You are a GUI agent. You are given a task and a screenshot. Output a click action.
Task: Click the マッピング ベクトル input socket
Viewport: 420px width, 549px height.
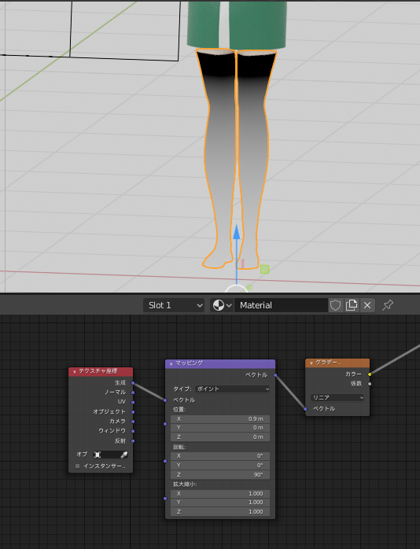(165, 400)
